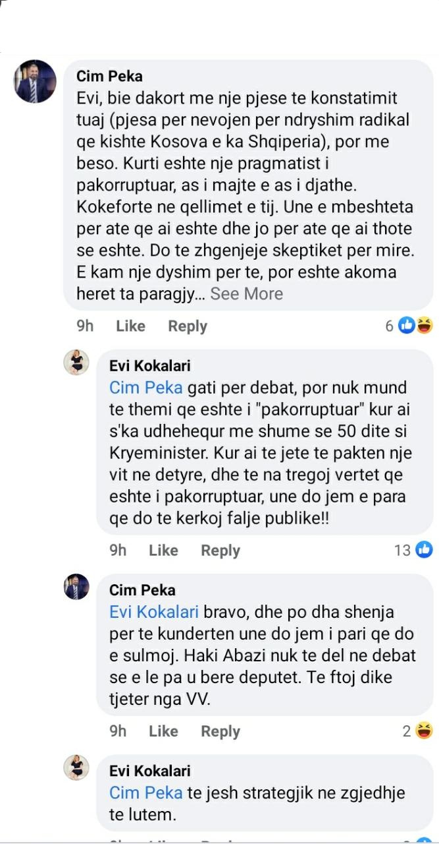Open Evi Kokalari's name on 'gati per debat' reply
Image resolution: width=439 pixels, height=844 pixels.
pyautogui.click(x=150, y=366)
